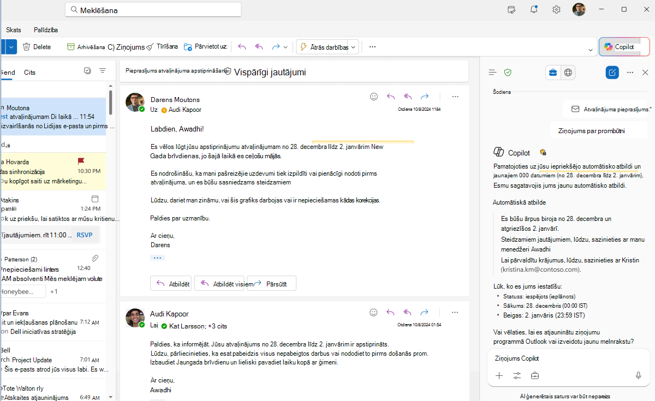This screenshot has height=401, width=655.
Task: Click the attachment paperclip on Patterson message
Action: (95, 258)
